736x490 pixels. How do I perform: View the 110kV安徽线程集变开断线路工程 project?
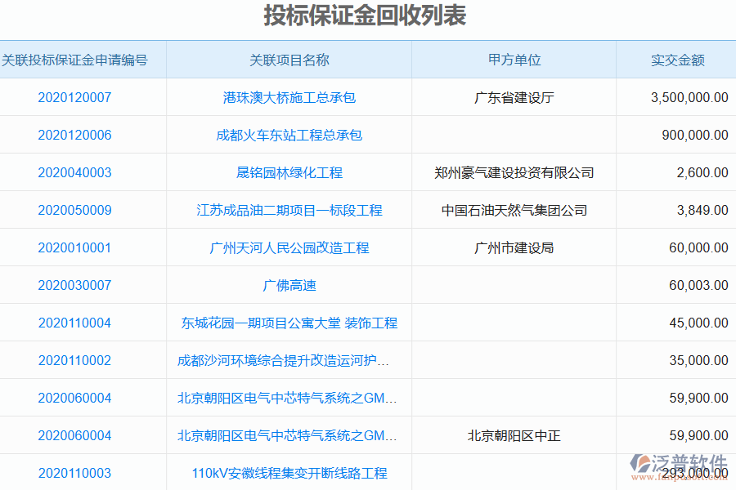289,472
